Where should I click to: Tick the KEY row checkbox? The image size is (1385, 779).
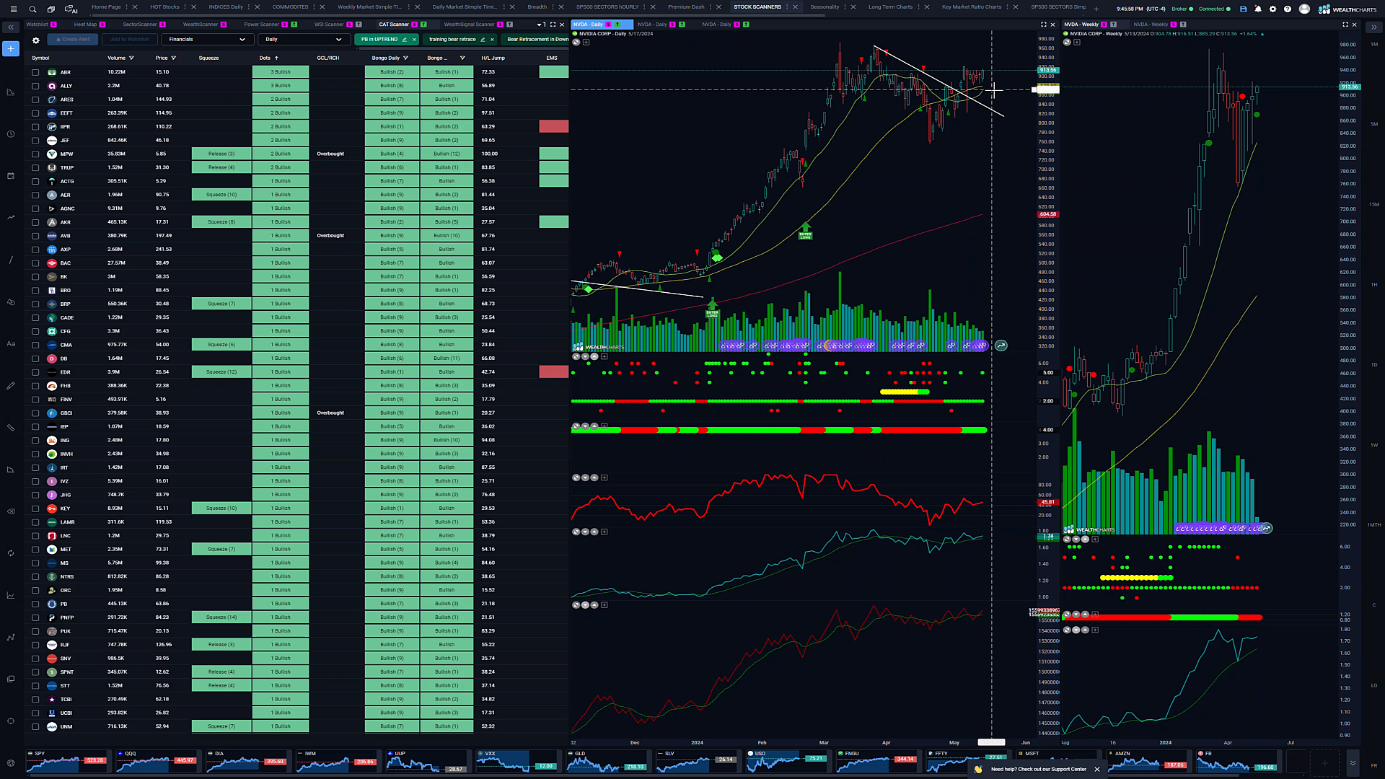pyautogui.click(x=35, y=509)
